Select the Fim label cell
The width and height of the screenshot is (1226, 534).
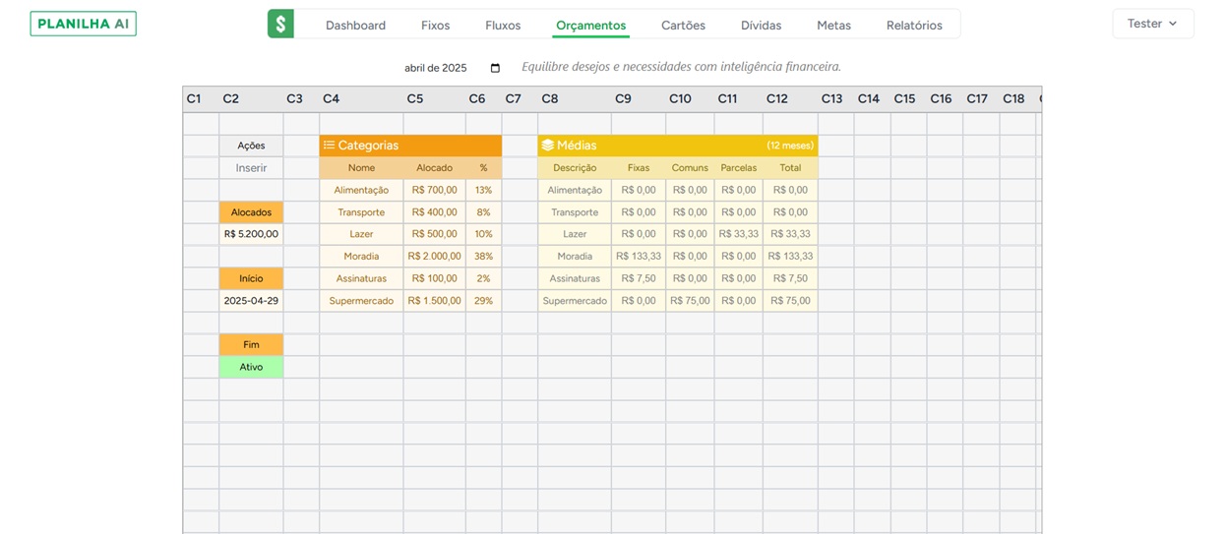(251, 345)
